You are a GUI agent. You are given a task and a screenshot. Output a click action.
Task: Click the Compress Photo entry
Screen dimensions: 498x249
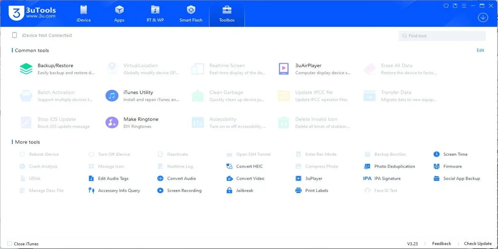317,166
